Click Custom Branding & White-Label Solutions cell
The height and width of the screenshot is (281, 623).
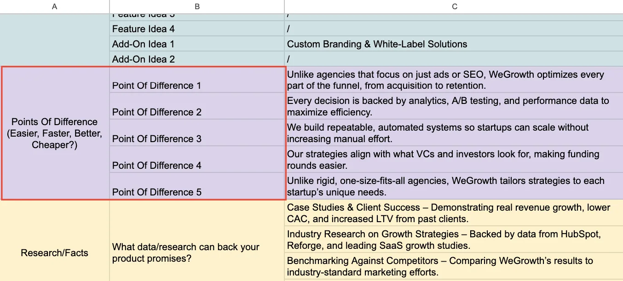pos(454,44)
